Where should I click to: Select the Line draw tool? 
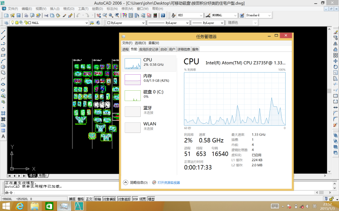3,32
